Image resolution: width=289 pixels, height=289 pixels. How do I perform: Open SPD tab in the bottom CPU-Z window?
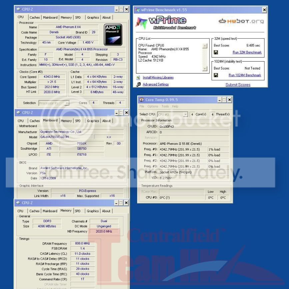(78, 211)
